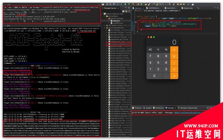223x140 pixels.
Task: Click digit 5 on the Calculator
Action: [158, 63]
